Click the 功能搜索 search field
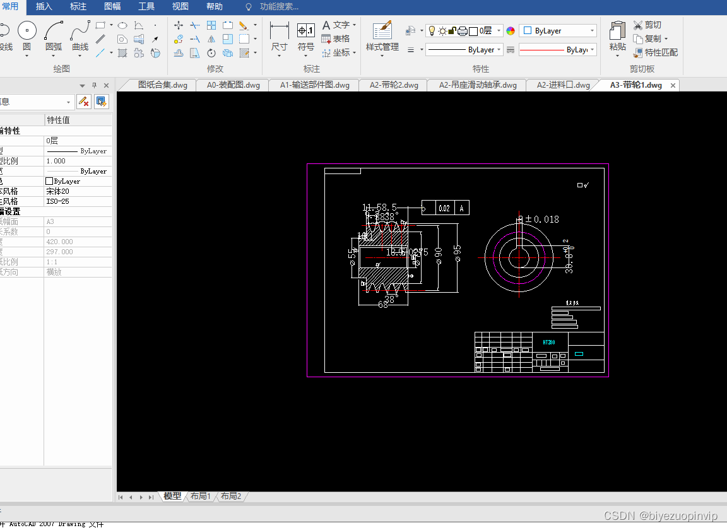The image size is (727, 528). point(279,6)
